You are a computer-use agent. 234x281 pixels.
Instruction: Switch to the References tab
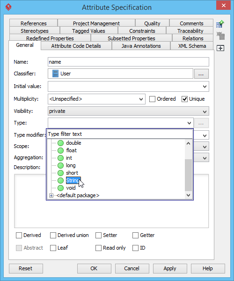click(34, 23)
